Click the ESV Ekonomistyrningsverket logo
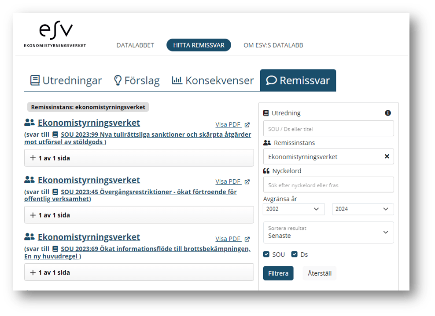This screenshot has height=316, width=435. pyautogui.click(x=55, y=35)
